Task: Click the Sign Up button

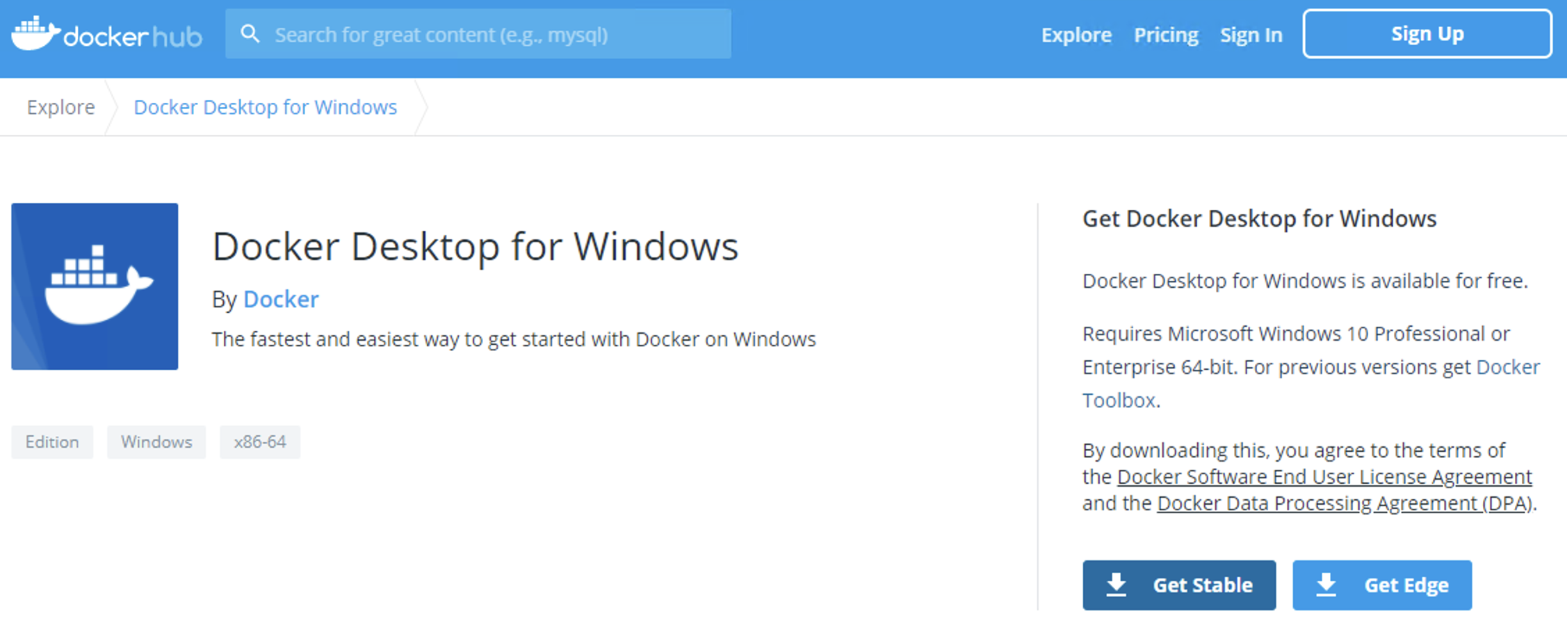Action: [x=1427, y=33]
